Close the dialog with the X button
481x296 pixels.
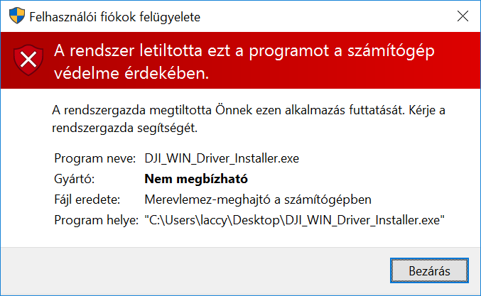(x=463, y=16)
